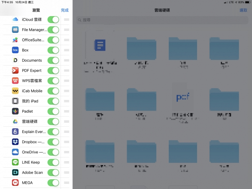Tap the Dropbox app icon
The image size is (252, 189).
pos(15,142)
